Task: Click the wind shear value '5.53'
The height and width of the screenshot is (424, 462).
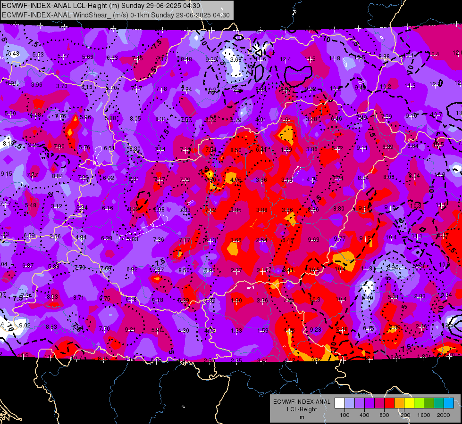Action: pyautogui.click(x=38, y=55)
